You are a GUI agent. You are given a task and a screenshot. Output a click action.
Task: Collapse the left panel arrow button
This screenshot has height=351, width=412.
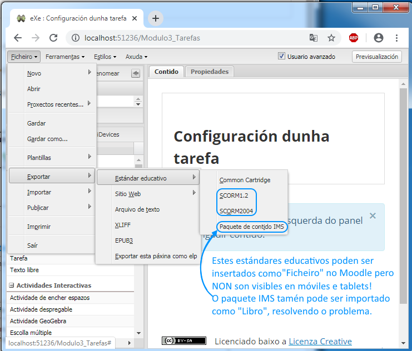(136, 73)
